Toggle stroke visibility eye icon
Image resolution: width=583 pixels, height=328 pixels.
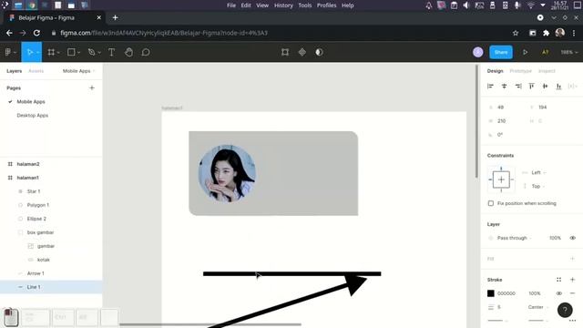558,293
